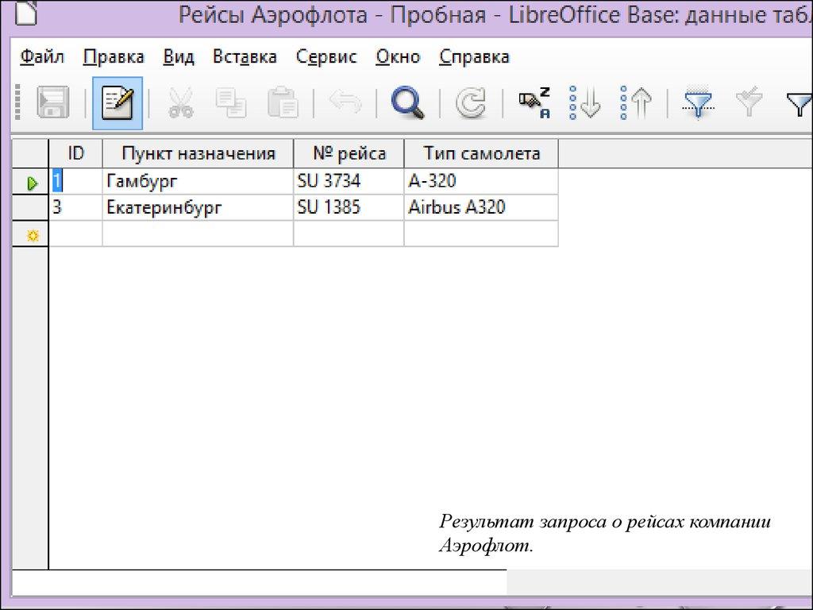Click the Paste clipboard icon

pyautogui.click(x=283, y=103)
